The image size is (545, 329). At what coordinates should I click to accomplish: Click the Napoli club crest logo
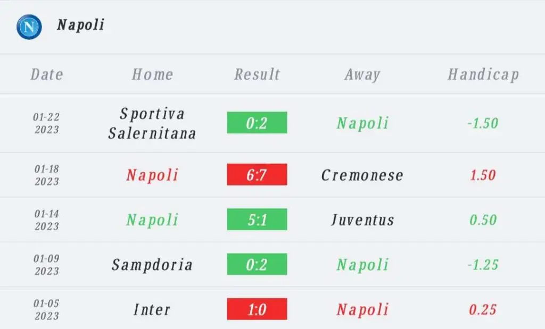pyautogui.click(x=29, y=27)
